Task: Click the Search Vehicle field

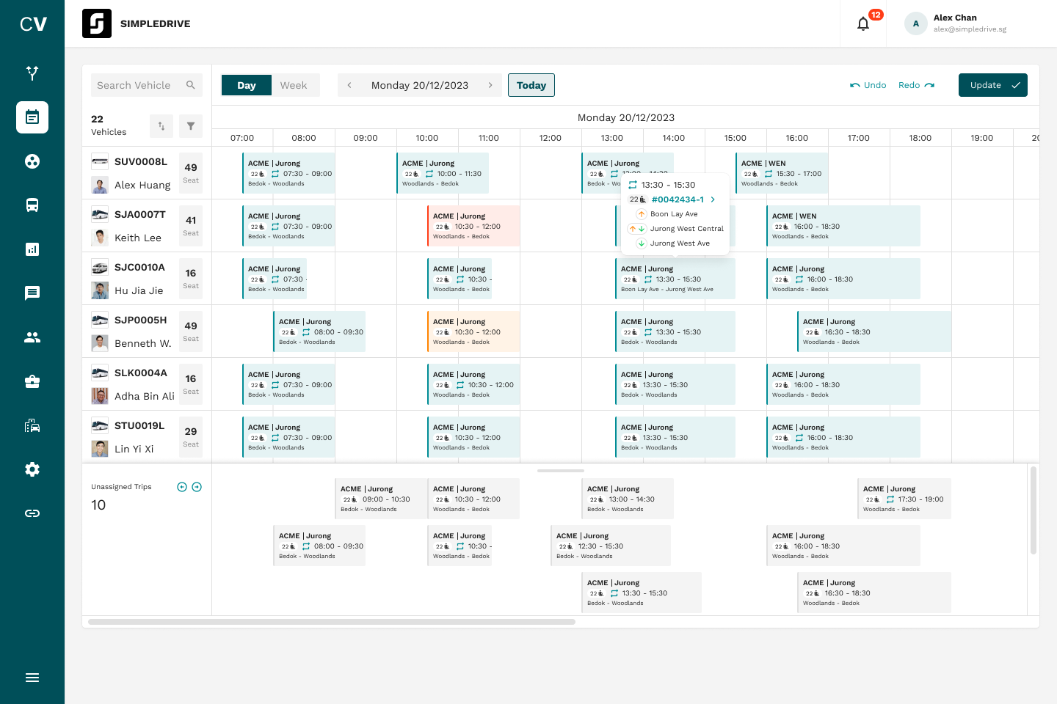Action: (x=139, y=85)
